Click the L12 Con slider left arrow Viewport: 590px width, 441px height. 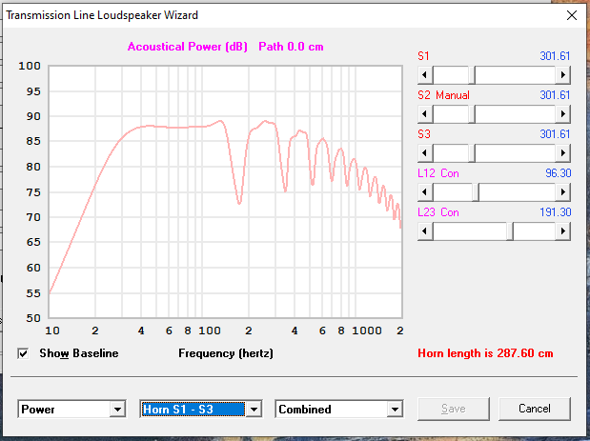(x=425, y=192)
